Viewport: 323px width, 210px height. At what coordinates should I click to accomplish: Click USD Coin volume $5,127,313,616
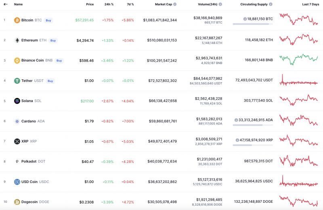(210, 179)
